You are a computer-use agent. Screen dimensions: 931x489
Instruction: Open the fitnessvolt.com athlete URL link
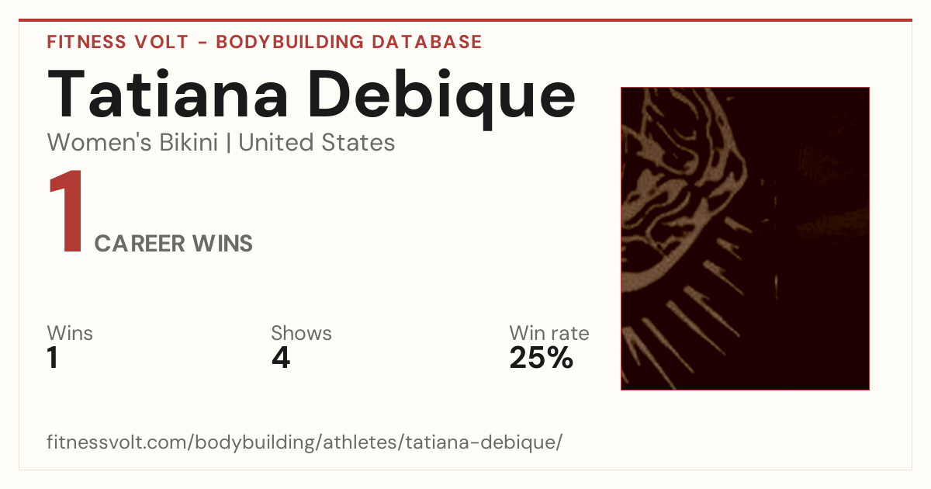coord(304,442)
